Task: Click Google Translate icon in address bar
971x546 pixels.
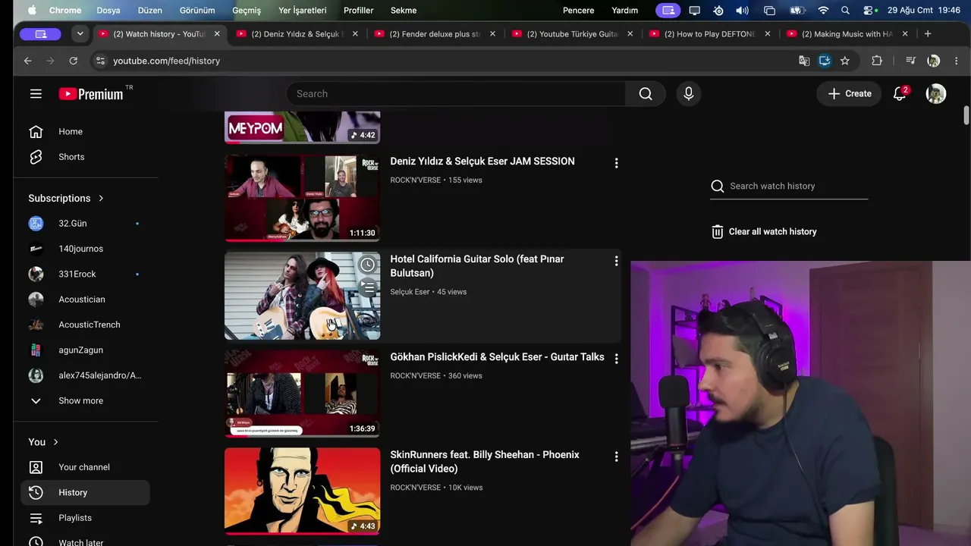Action: point(804,61)
